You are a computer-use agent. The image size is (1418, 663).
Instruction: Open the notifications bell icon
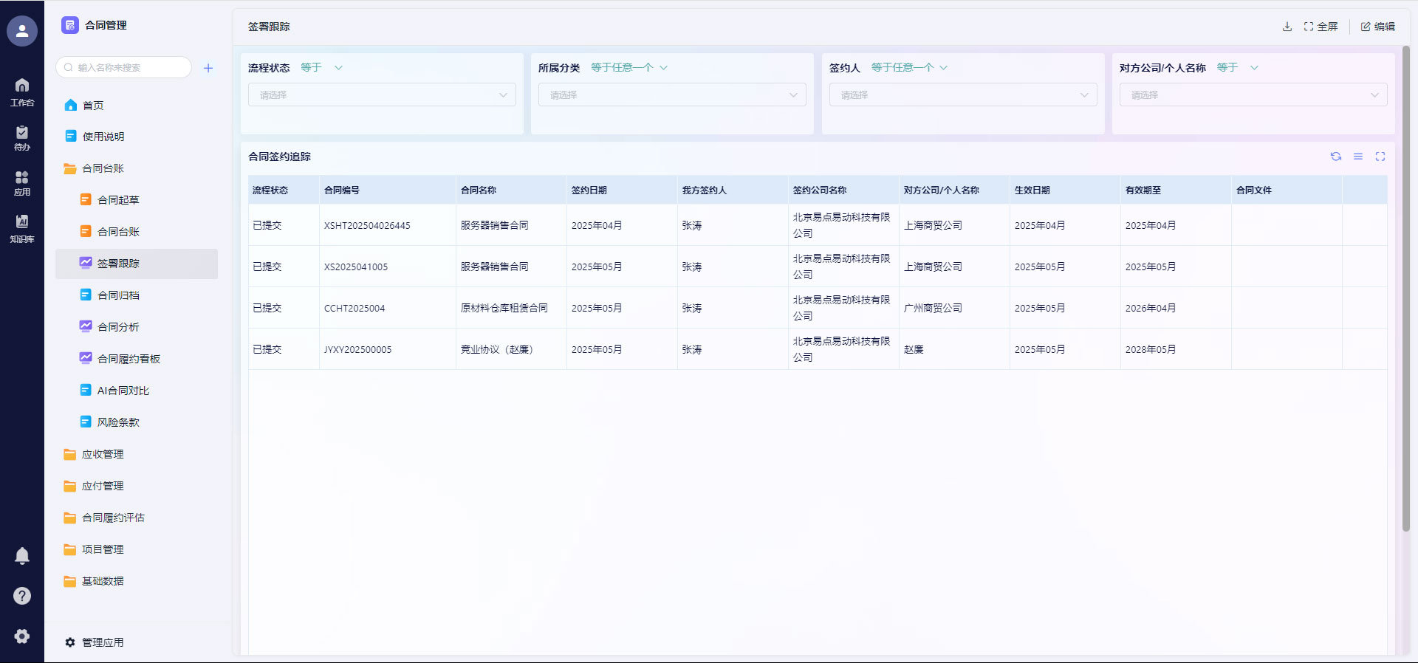(22, 556)
